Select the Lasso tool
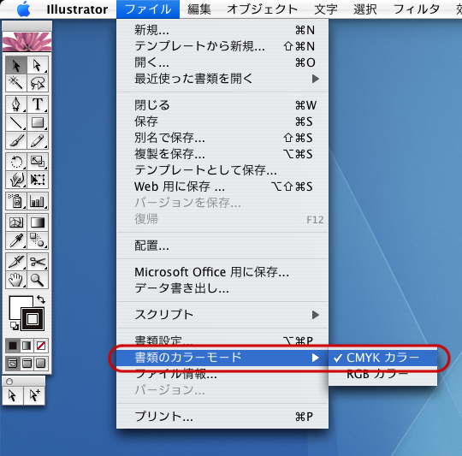The image size is (462, 456). pyautogui.click(x=38, y=83)
